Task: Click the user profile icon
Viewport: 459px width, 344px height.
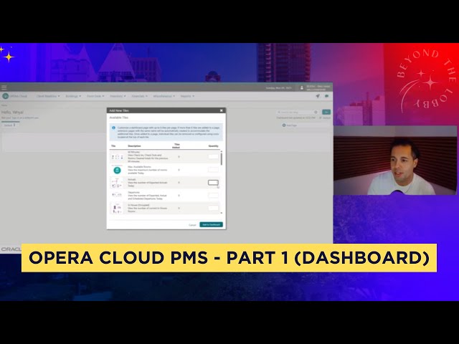Action: [x=302, y=87]
